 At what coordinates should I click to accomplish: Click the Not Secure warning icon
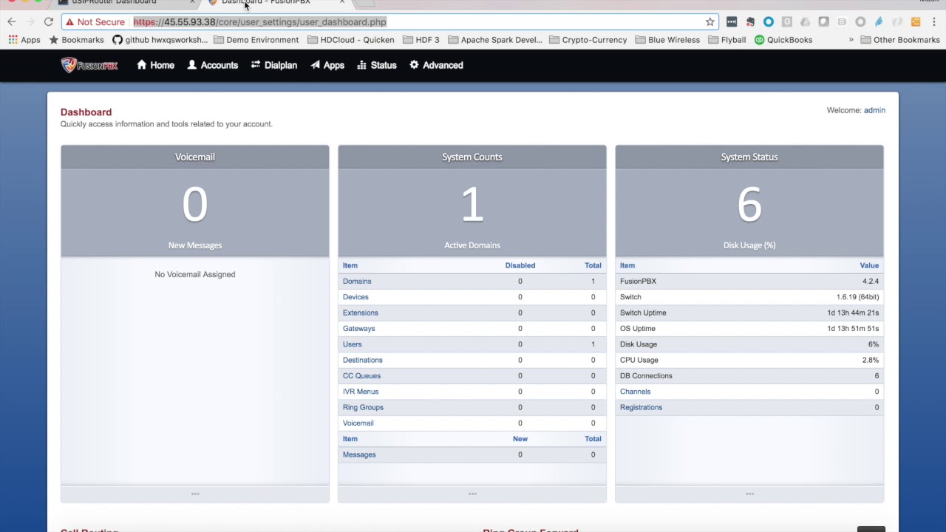pos(70,22)
